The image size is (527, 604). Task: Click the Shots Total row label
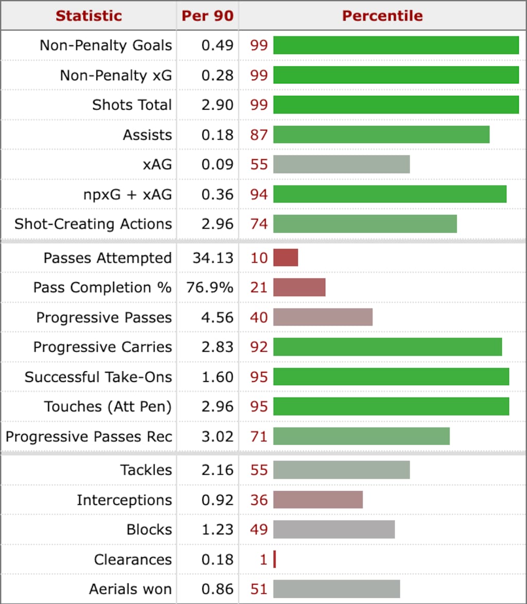pyautogui.click(x=132, y=105)
